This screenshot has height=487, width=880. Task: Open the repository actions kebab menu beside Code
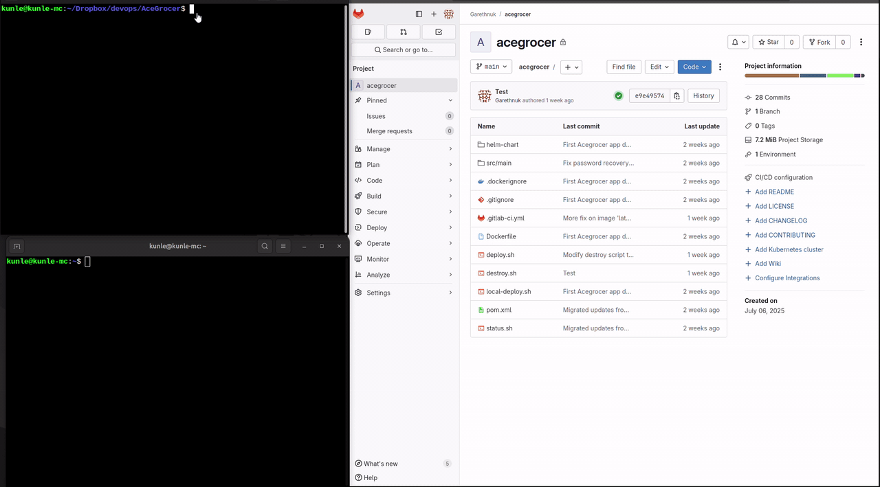point(720,67)
